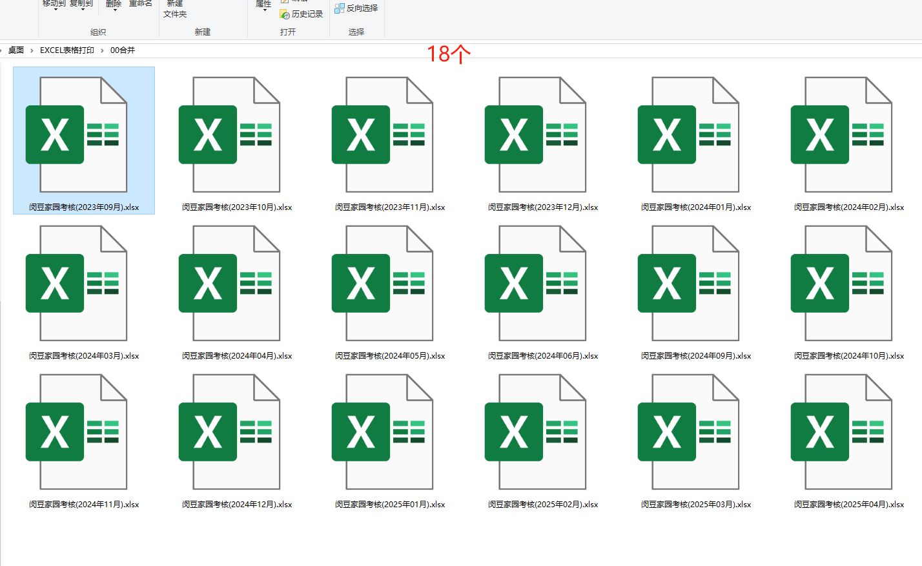Select file 闵豆家园考核(2024年05月).xlsx icon

pos(382,283)
